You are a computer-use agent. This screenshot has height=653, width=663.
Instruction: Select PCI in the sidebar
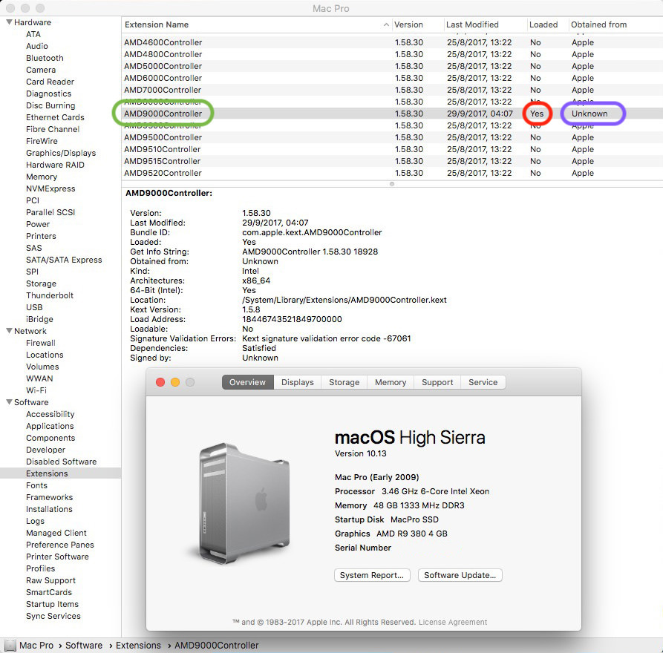tap(33, 200)
